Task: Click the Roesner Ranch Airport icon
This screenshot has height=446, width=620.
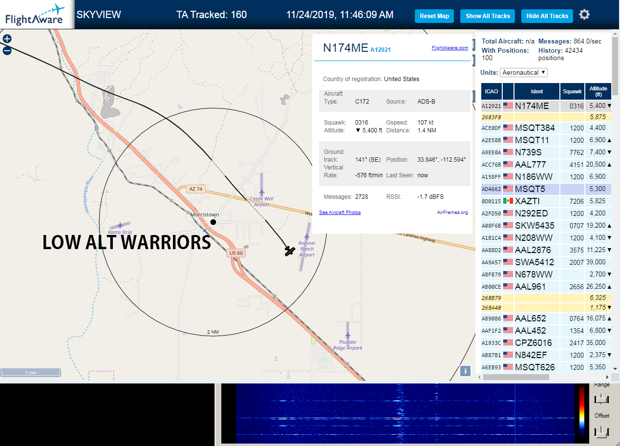Action: coord(307,237)
